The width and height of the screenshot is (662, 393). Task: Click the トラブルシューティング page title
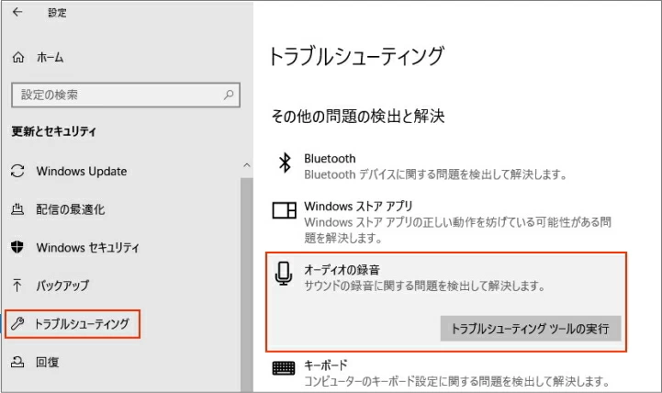tap(357, 56)
